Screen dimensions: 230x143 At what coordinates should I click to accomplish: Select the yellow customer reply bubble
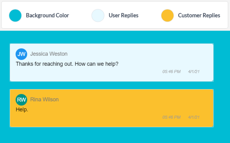[112, 108]
